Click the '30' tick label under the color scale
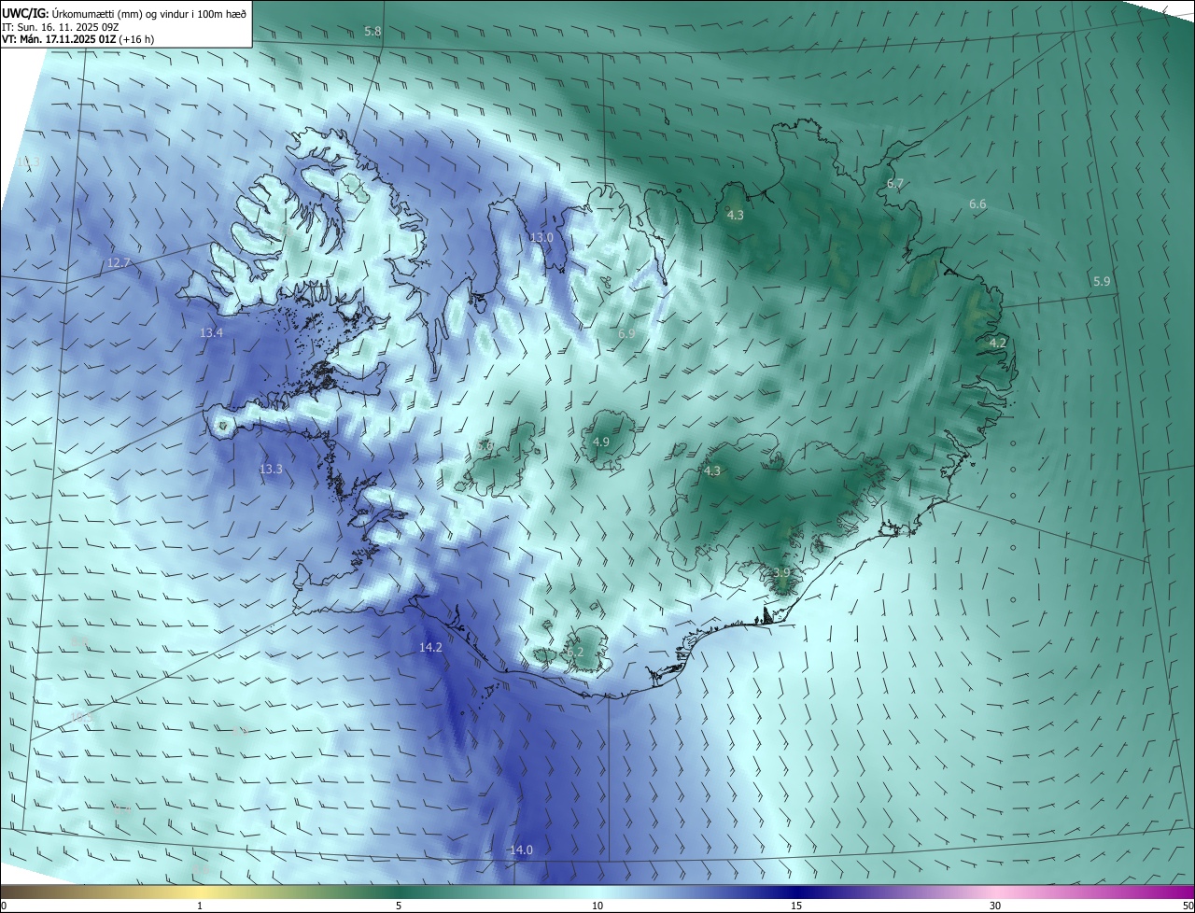Image resolution: width=1195 pixels, height=913 pixels. click(x=995, y=906)
